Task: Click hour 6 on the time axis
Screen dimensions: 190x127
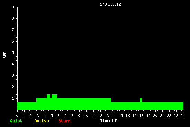Action: click(58, 116)
